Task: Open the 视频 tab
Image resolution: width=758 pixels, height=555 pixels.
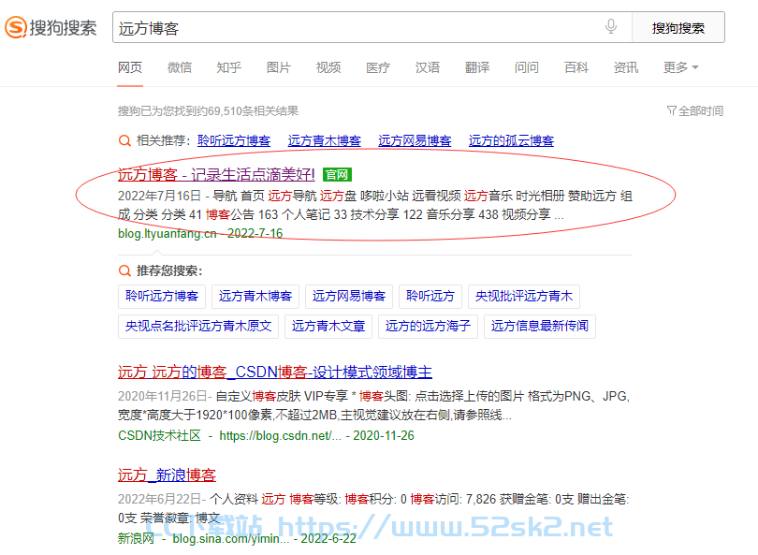Action: (x=328, y=67)
